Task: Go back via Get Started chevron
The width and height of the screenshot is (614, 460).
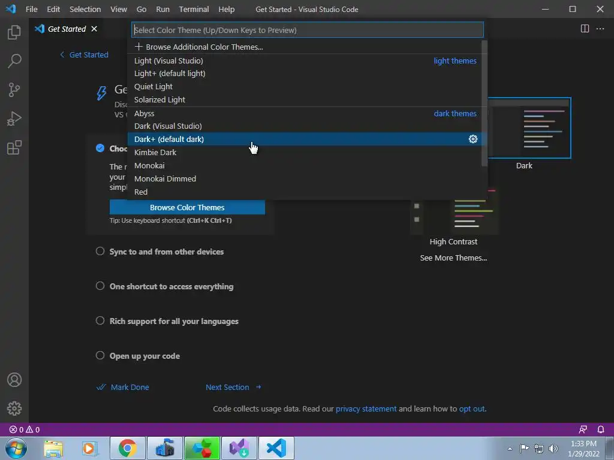Action: pyautogui.click(x=84, y=55)
